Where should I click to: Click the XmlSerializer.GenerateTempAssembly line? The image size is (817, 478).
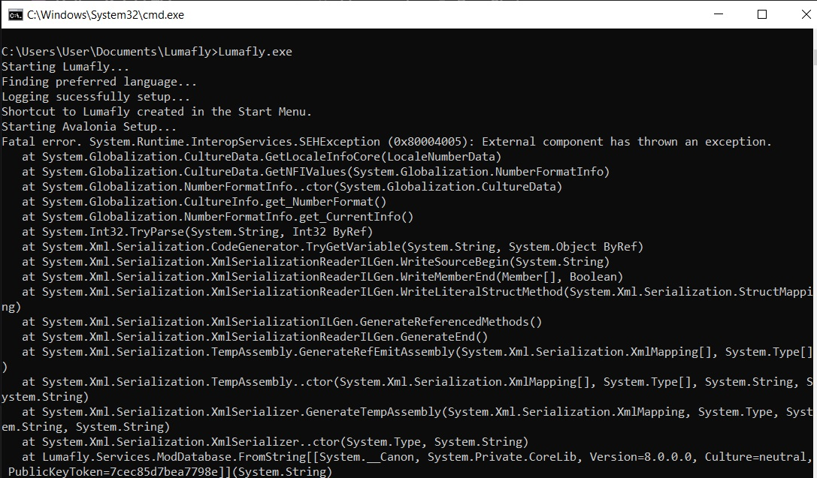tap(407, 419)
